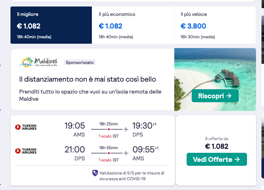This screenshot has height=190, width=264.
Task: Click the return flight airplane icon
Action: 126,153
